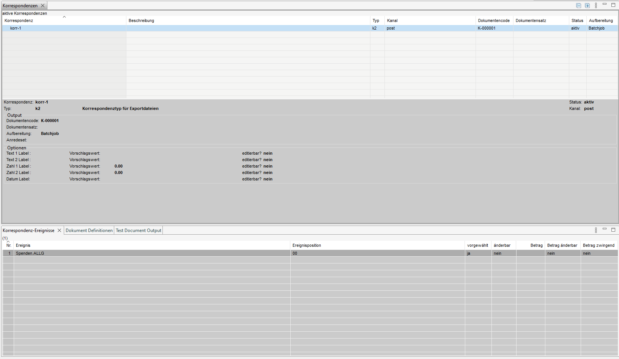
Task: Minimize the Korrespondenzen panel
Action: click(605, 5)
